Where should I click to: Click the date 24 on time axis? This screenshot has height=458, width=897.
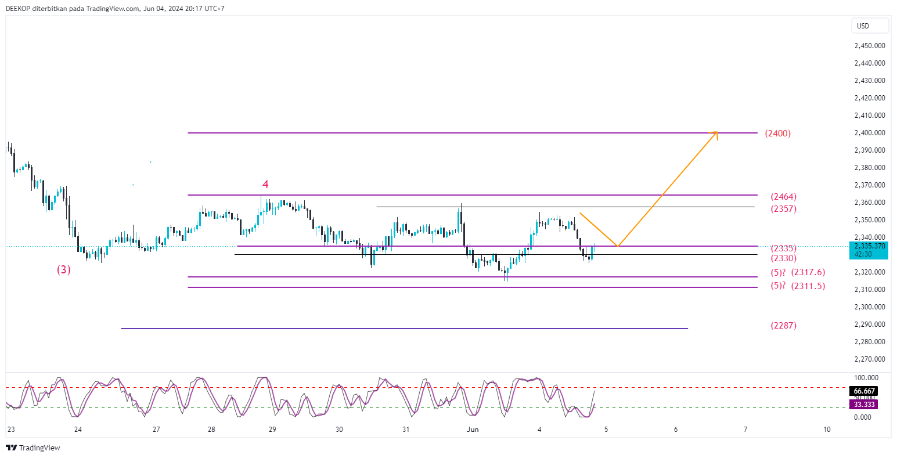click(78, 430)
